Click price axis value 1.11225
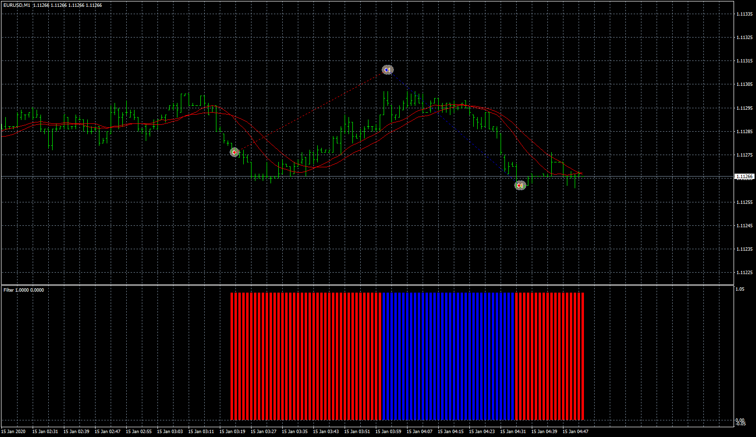This screenshot has width=756, height=437. coord(744,272)
